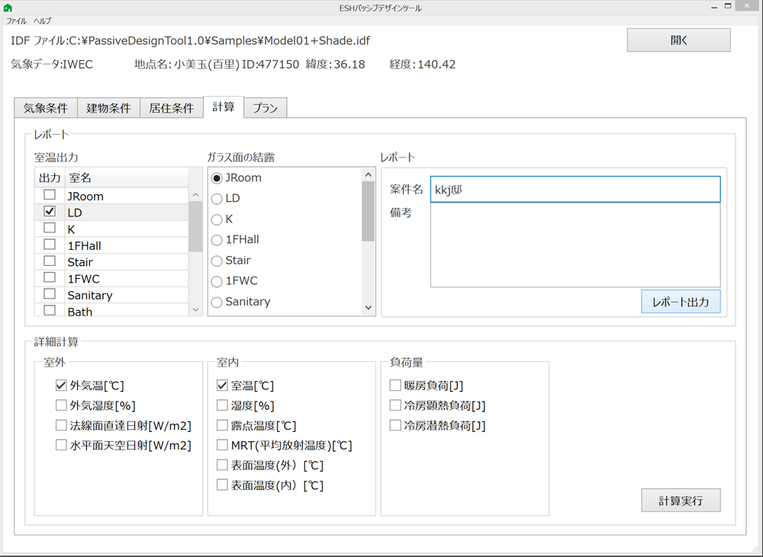Run calculation with 計算実行 button
This screenshot has height=557, width=763.
[x=681, y=501]
